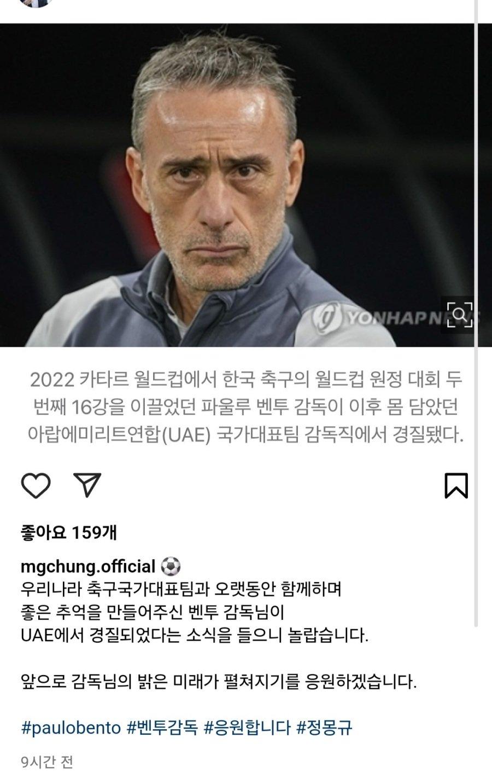Image resolution: width=492 pixels, height=773 pixels.
Task: Open the mgchung.official profile link
Action: point(89,566)
